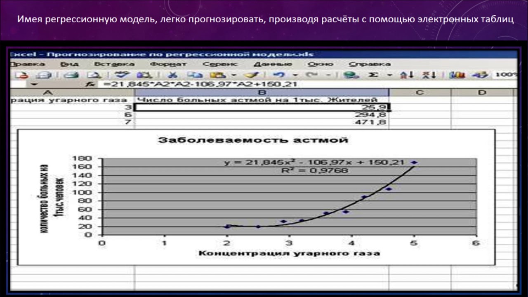Click the Insert Hyperlink globe icon

tap(351, 75)
